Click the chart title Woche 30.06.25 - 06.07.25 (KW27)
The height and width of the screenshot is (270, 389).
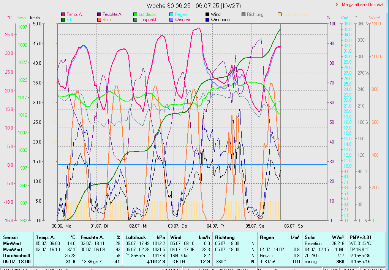point(193,5)
